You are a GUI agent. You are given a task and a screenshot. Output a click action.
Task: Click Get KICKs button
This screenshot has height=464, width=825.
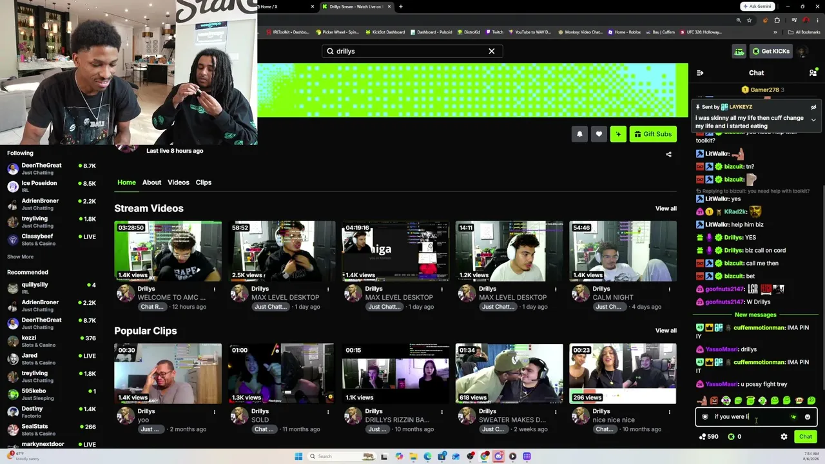pyautogui.click(x=771, y=51)
